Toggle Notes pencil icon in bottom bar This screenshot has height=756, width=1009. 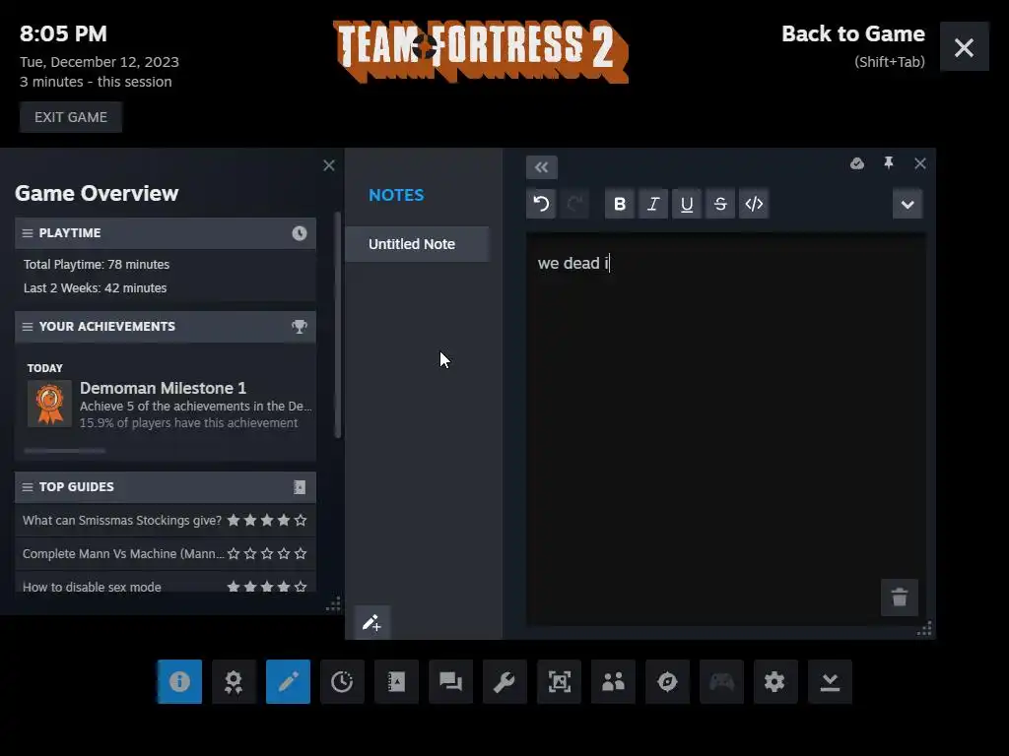289,681
